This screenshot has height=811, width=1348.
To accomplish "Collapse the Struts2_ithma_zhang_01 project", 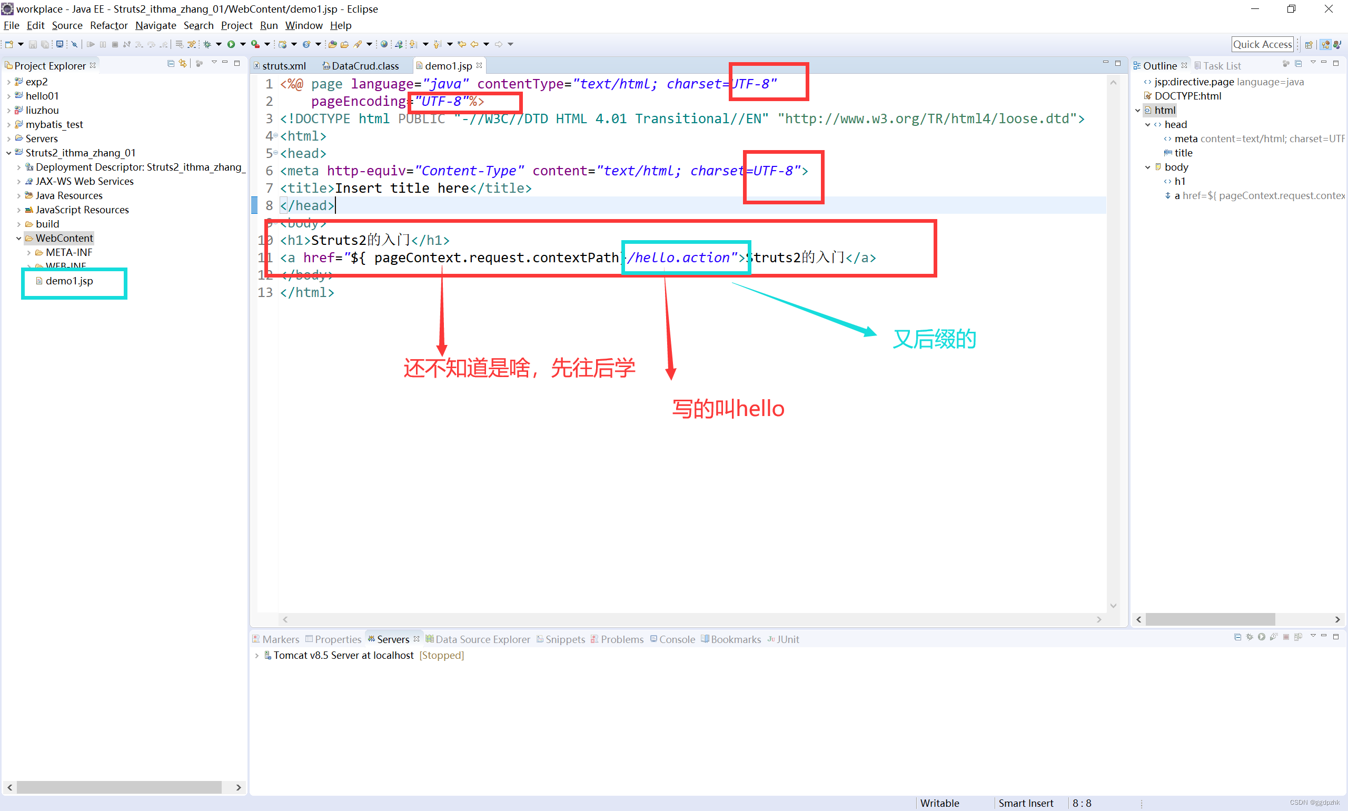I will click(9, 153).
